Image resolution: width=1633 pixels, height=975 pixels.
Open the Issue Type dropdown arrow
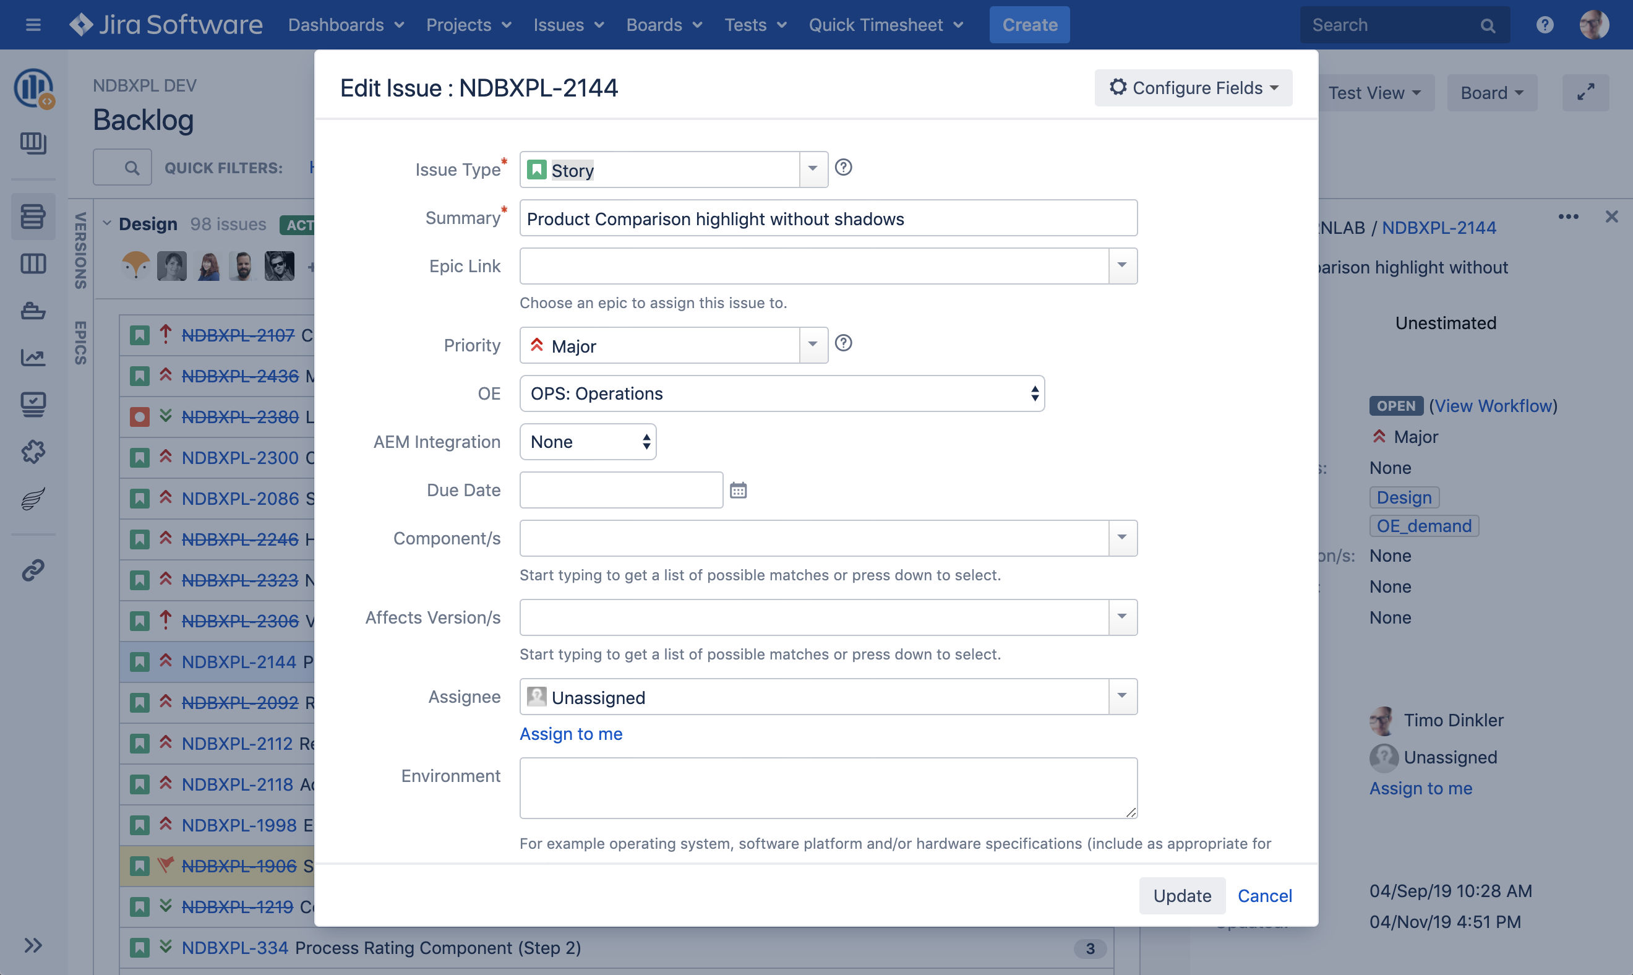click(813, 170)
